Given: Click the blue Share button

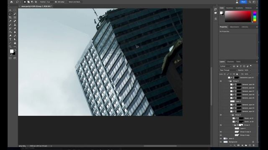Looking at the screenshot, I should click(243, 2).
